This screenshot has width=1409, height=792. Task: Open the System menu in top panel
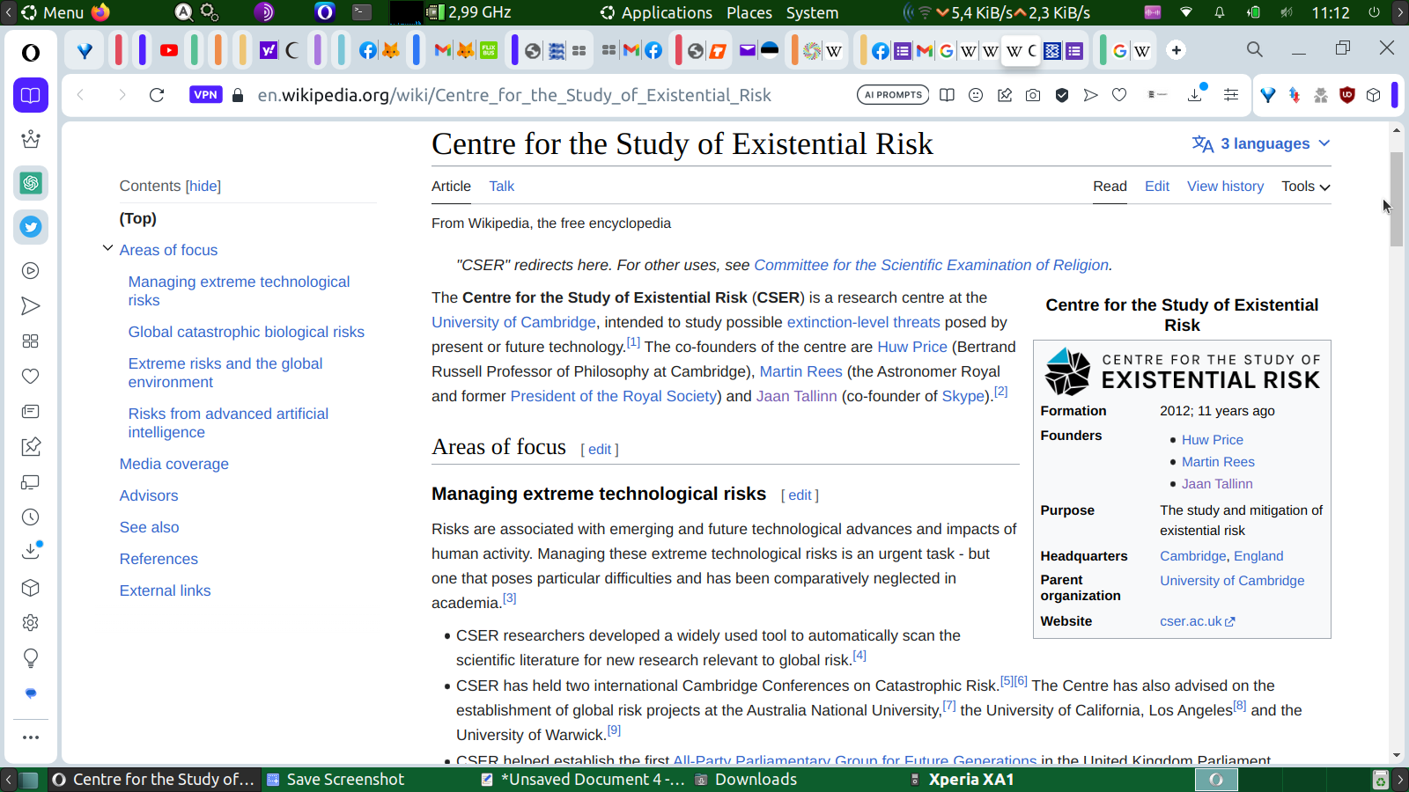[812, 12]
